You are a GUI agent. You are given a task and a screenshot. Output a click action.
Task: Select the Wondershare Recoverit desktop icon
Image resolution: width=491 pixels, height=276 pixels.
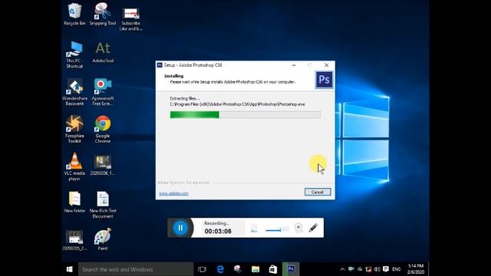pos(74,92)
